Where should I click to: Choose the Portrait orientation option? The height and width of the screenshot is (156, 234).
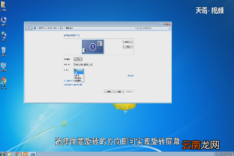pos(79,76)
